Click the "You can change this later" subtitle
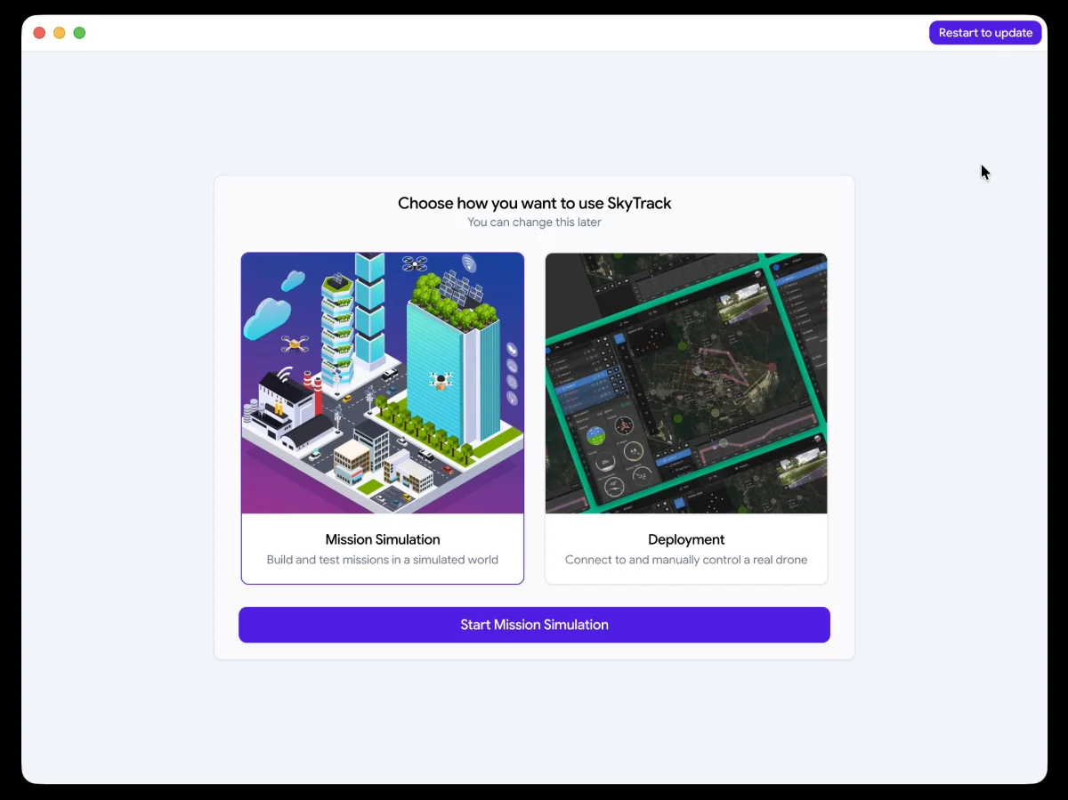1068x800 pixels. click(534, 222)
